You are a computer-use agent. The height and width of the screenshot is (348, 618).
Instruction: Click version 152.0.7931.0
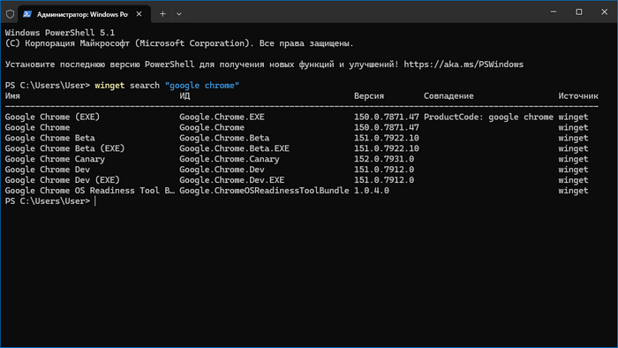coord(384,159)
